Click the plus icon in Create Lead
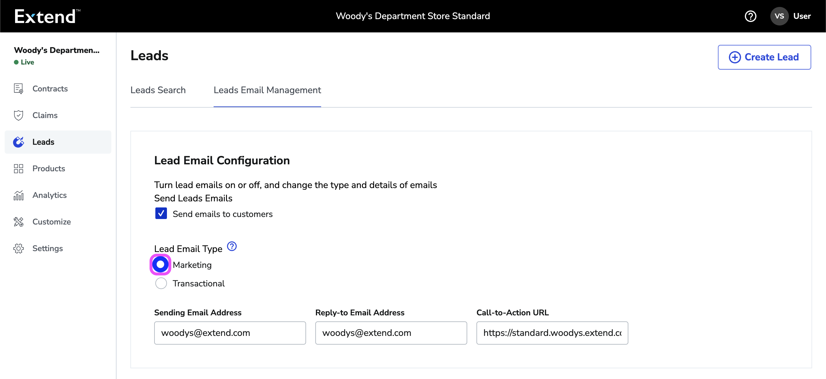Screen dimensions: 826x379 point(735,57)
